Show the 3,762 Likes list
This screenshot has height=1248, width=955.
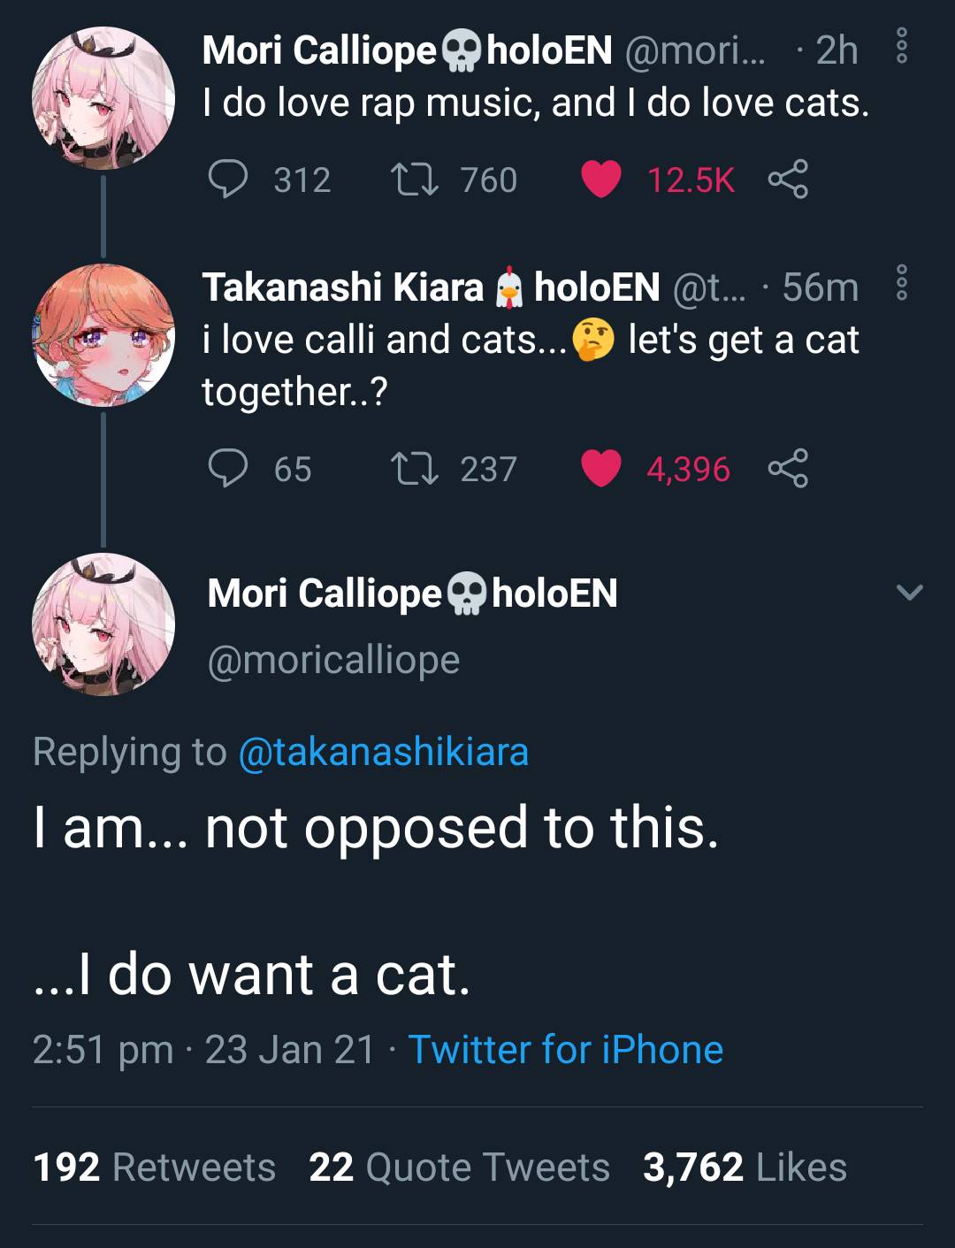click(x=745, y=1168)
